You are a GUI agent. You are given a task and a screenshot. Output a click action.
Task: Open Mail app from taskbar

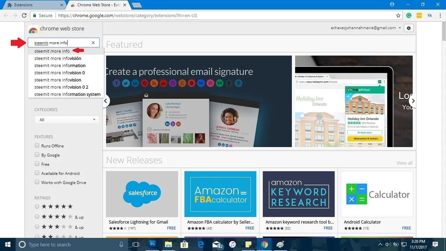pyautogui.click(x=217, y=245)
